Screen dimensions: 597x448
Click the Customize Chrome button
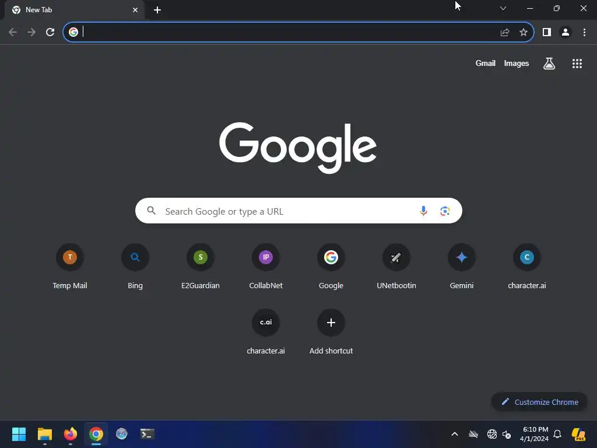(x=539, y=402)
